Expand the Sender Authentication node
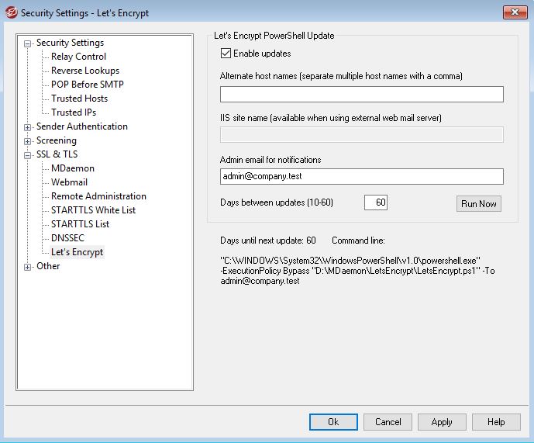 tap(28, 127)
